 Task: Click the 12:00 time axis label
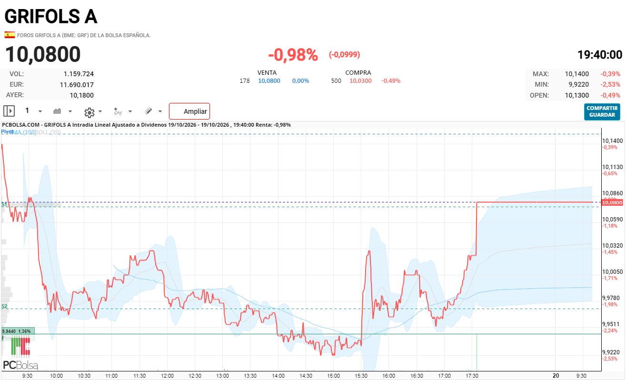pos(167,375)
